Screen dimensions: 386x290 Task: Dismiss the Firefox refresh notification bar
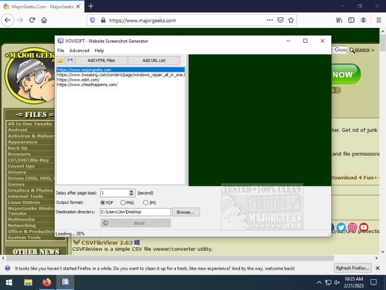point(378,268)
